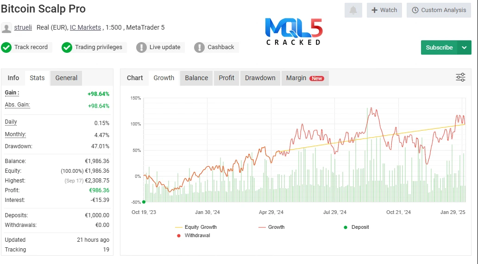The height and width of the screenshot is (264, 478).
Task: Switch to the Stats tab
Action: coord(37,78)
